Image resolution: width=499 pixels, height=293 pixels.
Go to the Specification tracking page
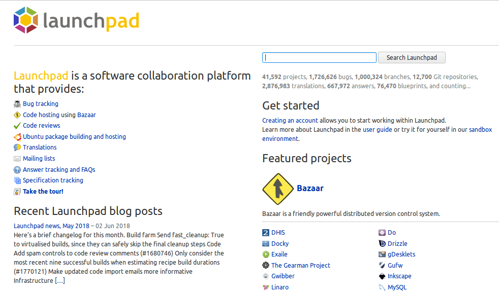pyautogui.click(x=53, y=180)
